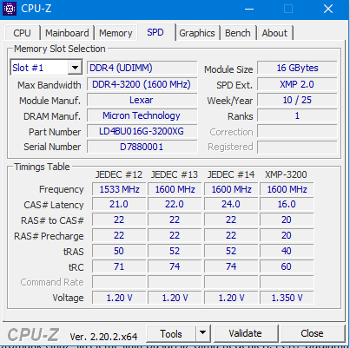Open the Bench tab

pos(238,33)
